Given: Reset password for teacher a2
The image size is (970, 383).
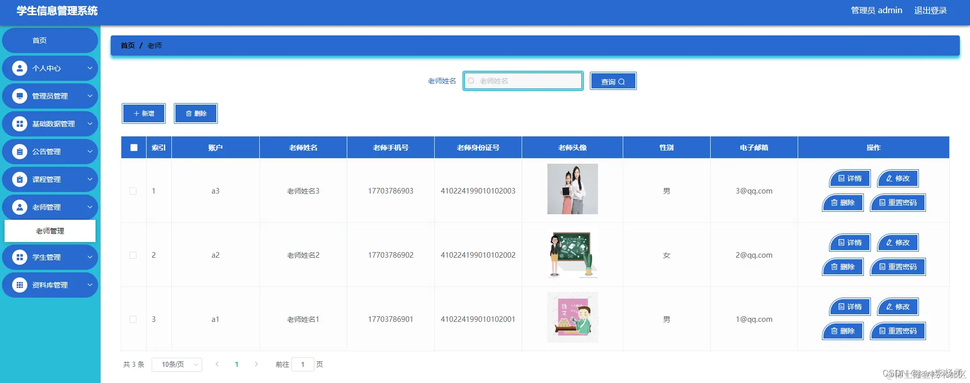Looking at the screenshot, I should 898,267.
